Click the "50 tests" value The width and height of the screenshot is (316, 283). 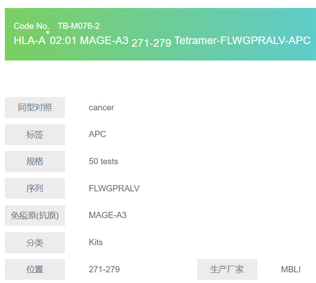(x=104, y=162)
